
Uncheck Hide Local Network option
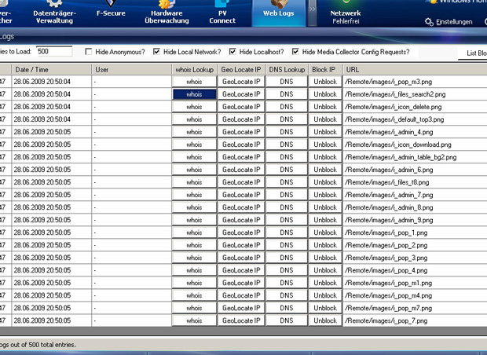point(157,52)
